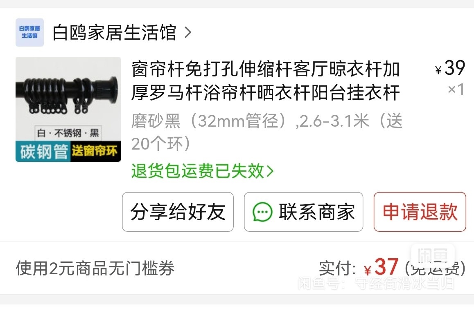Tap the 闲鱼 watermark logo

(433, 255)
